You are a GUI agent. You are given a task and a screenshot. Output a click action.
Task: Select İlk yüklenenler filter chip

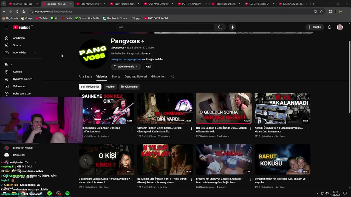129,87
